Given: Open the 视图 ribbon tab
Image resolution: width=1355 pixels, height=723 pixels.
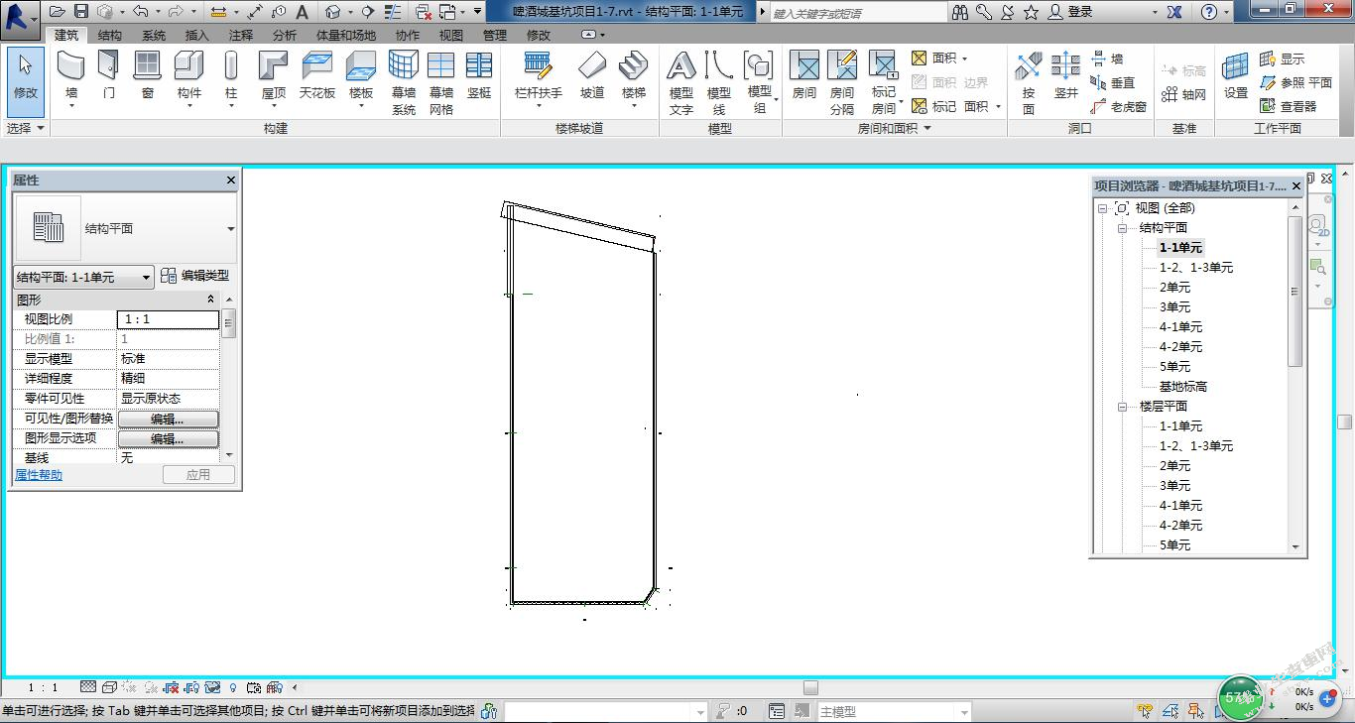Looking at the screenshot, I should point(451,35).
